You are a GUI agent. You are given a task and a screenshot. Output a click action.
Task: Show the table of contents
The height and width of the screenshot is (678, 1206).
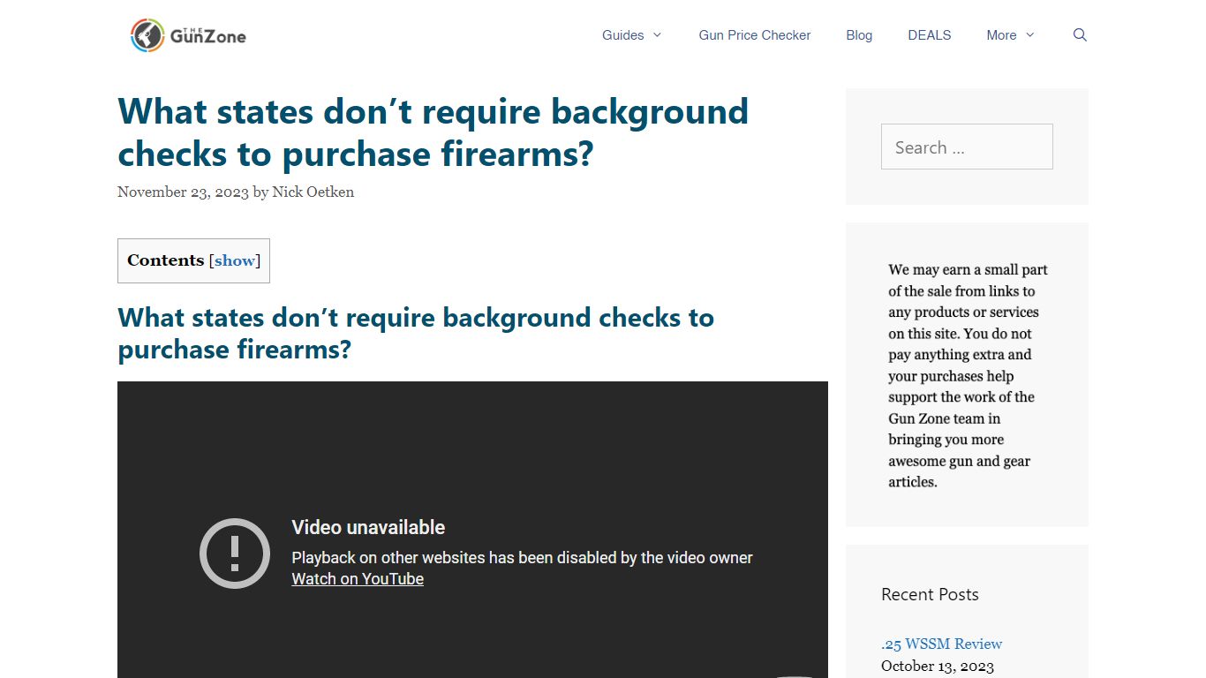(235, 260)
